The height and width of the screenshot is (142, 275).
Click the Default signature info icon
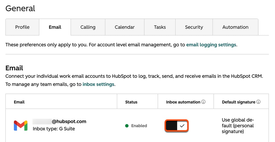(258, 102)
